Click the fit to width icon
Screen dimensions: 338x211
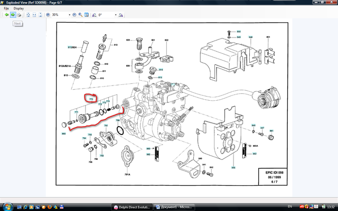[35, 15]
